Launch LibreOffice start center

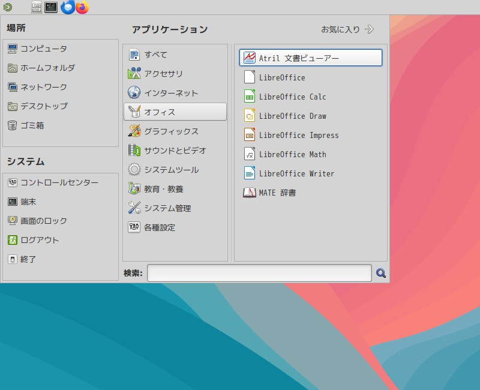tap(310, 77)
